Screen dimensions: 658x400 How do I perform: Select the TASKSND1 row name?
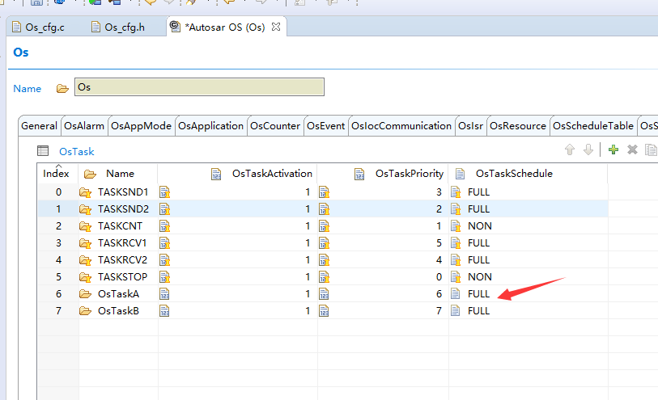(x=123, y=192)
